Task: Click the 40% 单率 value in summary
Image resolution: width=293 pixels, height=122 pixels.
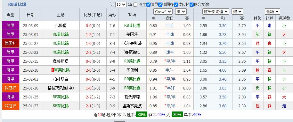Action: pyautogui.click(x=197, y=115)
